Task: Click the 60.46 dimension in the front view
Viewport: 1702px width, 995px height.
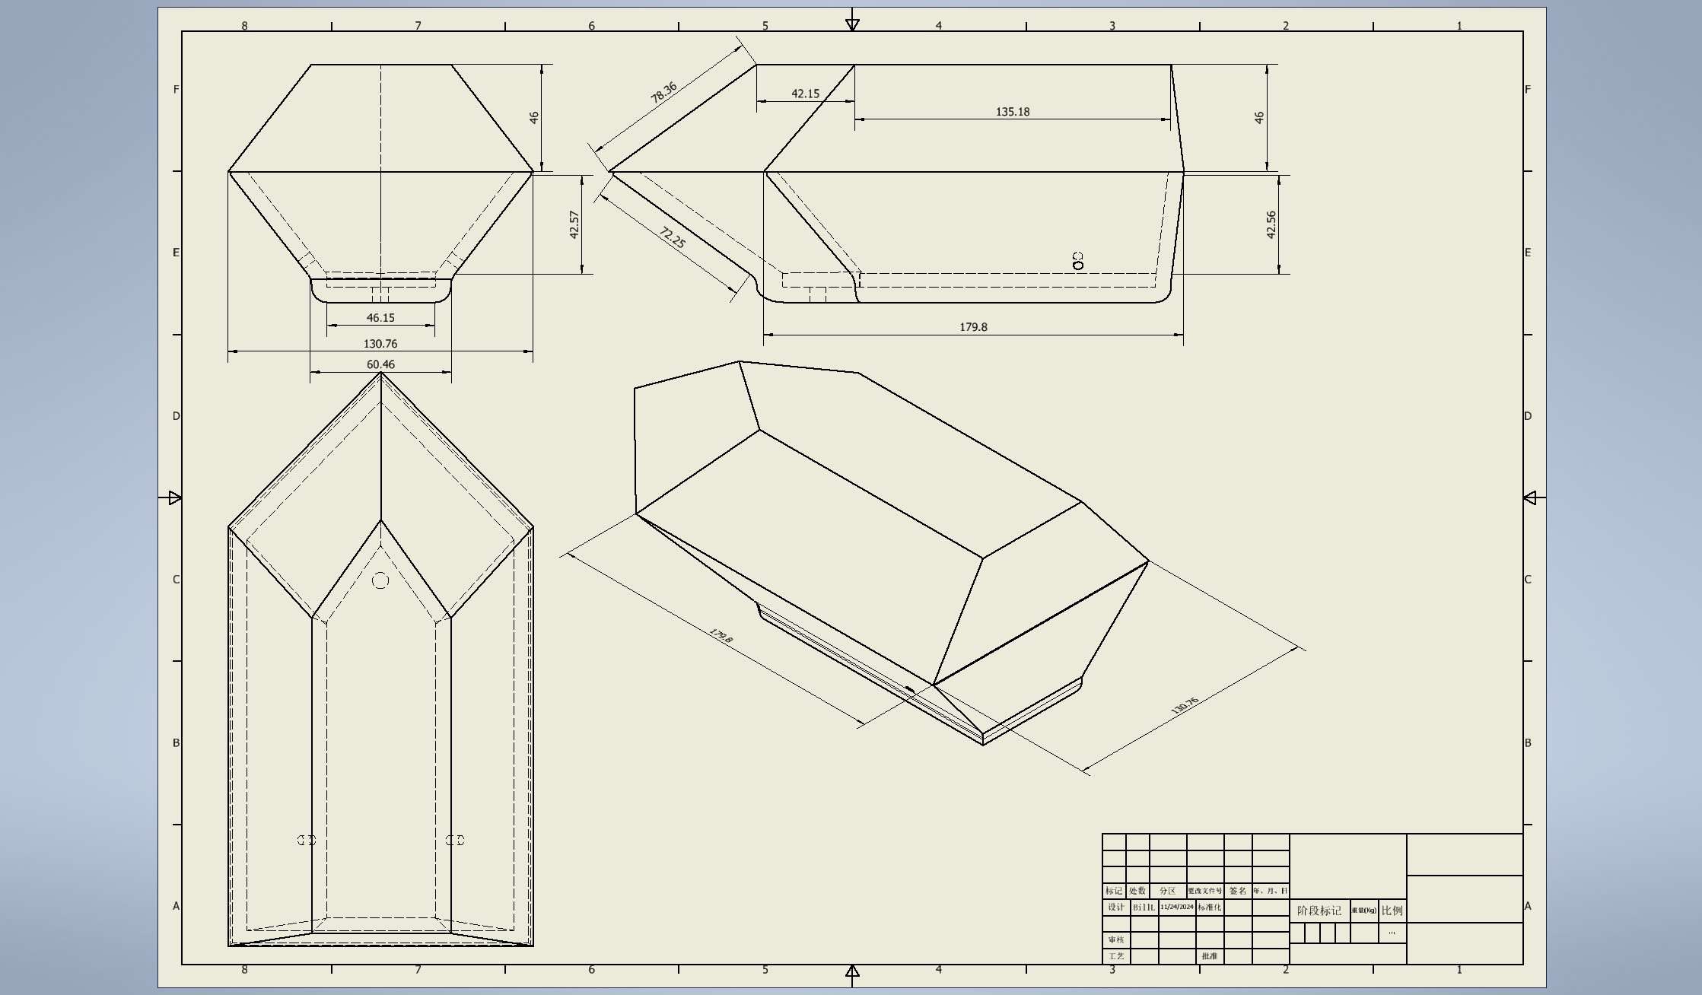Action: pos(380,364)
